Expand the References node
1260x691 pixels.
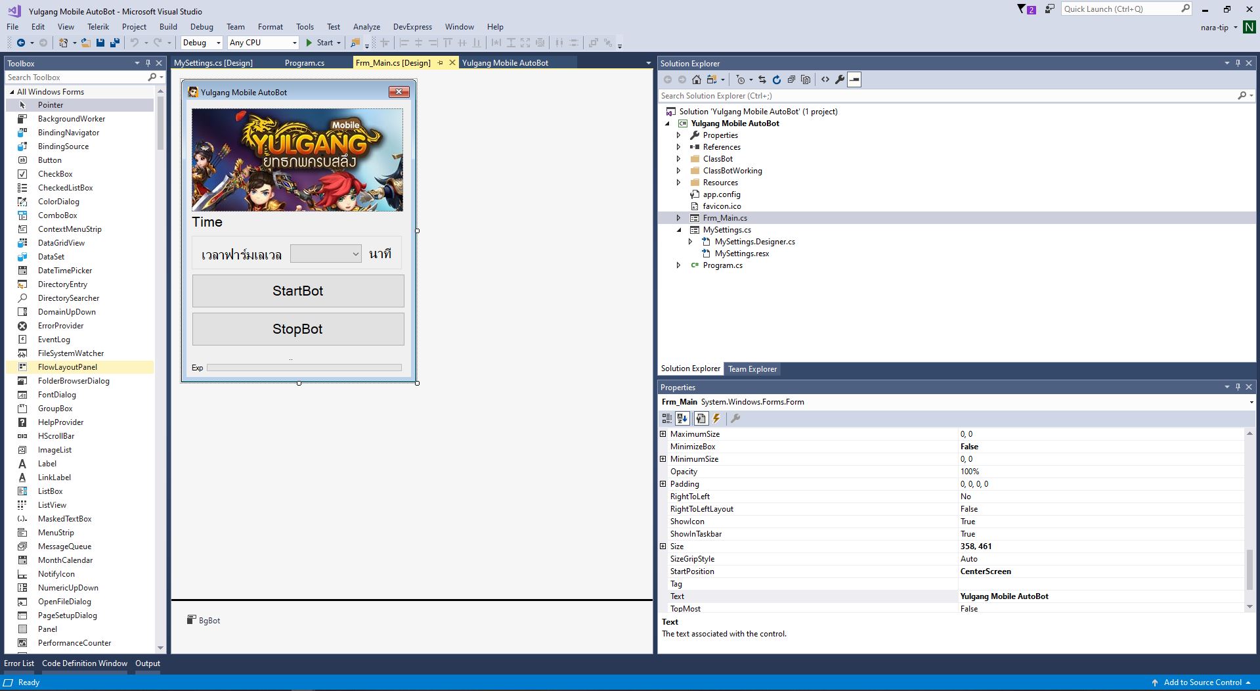click(x=679, y=147)
